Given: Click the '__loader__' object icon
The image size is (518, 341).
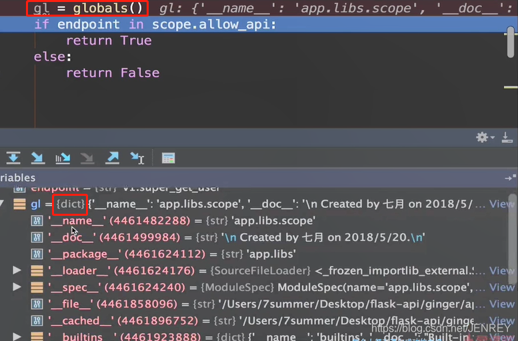Looking at the screenshot, I should tap(37, 270).
